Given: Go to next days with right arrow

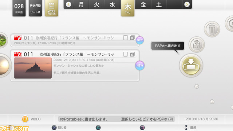Looking at the screenshot, I should 187,4.
